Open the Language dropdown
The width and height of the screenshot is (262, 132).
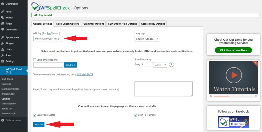tap(147, 39)
